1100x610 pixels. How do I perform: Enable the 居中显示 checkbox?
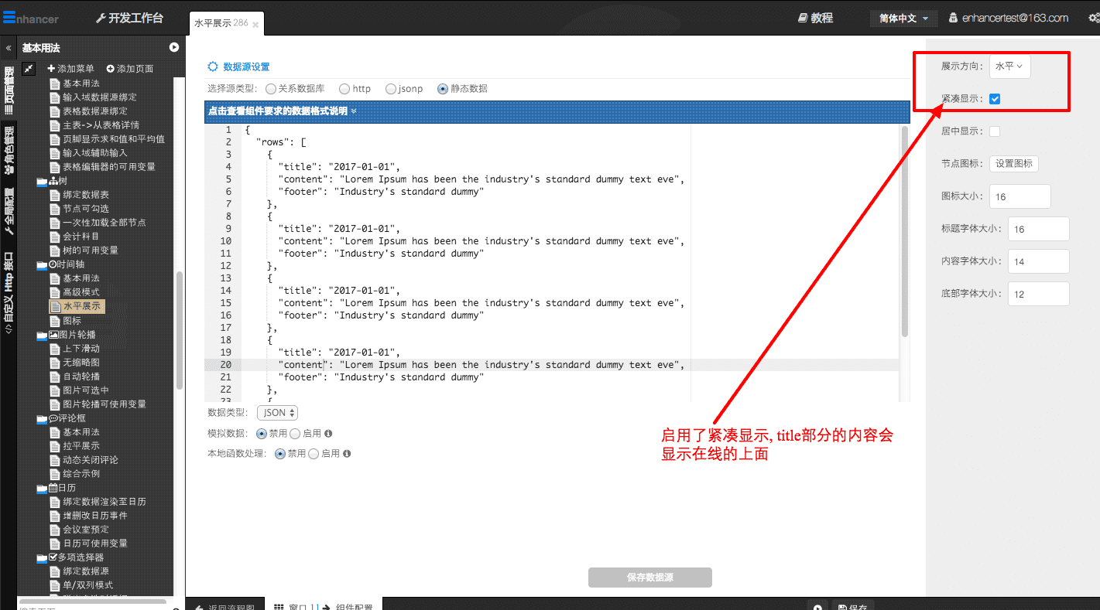coord(995,131)
